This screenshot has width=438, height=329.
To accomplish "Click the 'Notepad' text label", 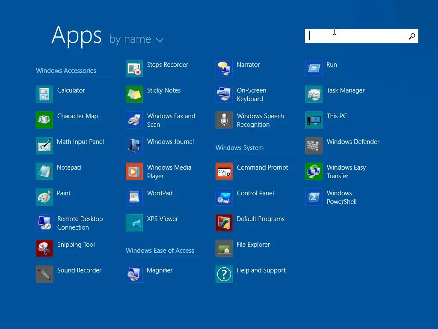I will [x=69, y=167].
